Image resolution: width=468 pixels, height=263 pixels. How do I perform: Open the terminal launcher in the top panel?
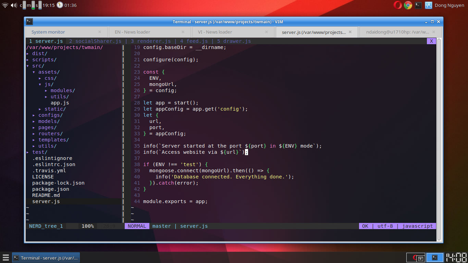click(x=418, y=5)
